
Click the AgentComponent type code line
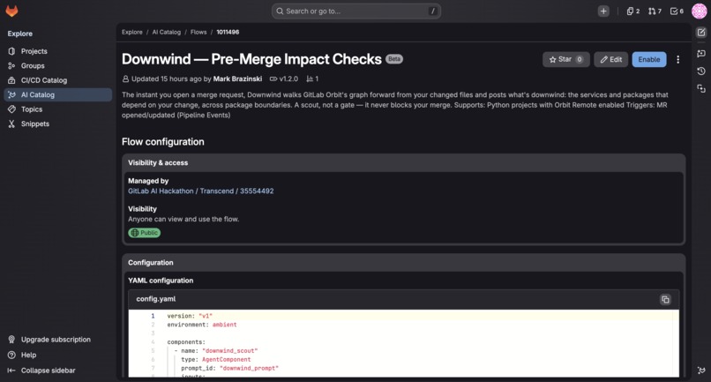(x=216, y=359)
